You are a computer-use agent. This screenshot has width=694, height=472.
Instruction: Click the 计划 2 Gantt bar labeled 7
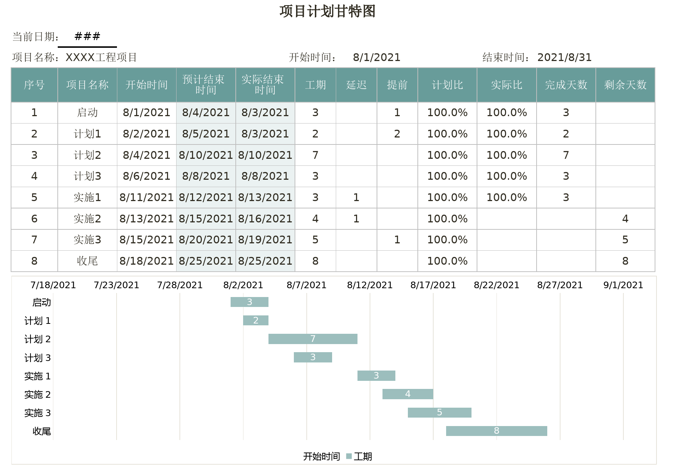(313, 339)
